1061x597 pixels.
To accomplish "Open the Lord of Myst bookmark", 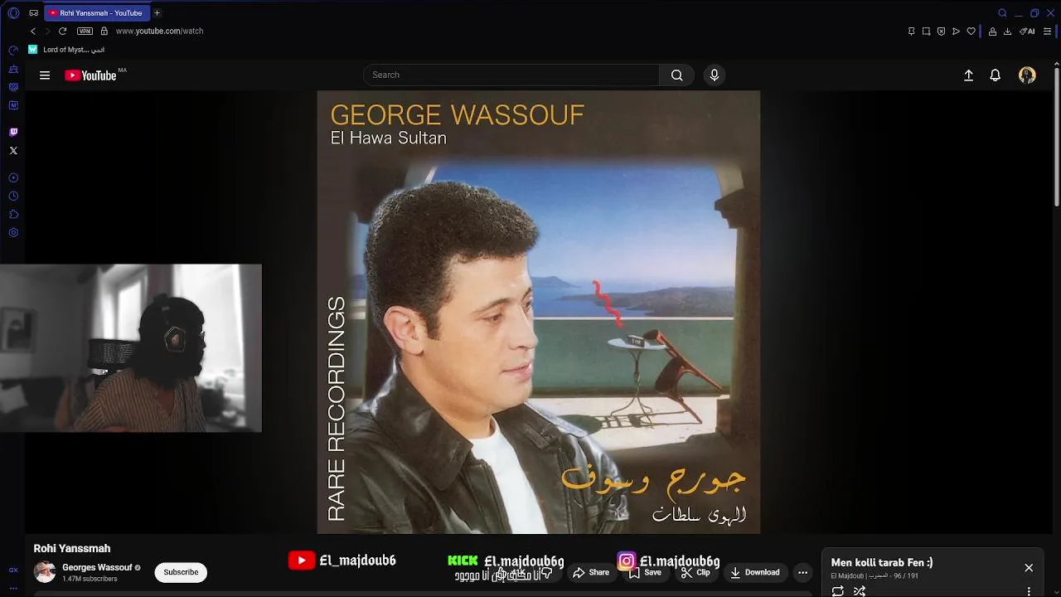I will tap(66, 50).
